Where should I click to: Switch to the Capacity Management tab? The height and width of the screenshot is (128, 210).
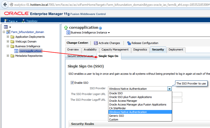click(115, 50)
